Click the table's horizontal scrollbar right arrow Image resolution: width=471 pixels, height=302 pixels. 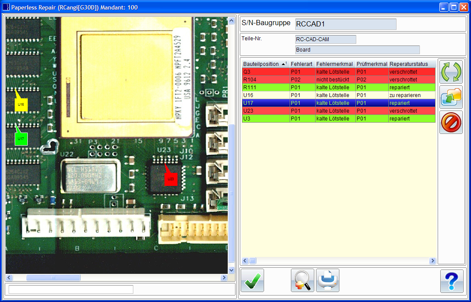tap(432, 261)
